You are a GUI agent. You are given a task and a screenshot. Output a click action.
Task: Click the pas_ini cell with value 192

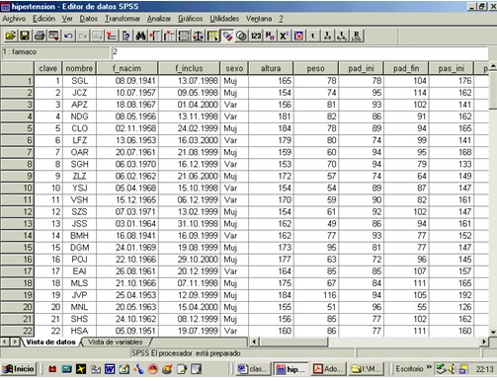coord(452,295)
